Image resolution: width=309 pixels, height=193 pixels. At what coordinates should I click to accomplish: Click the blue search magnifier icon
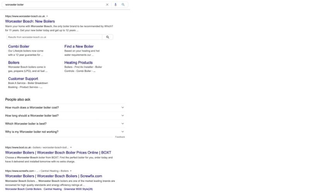123,5
